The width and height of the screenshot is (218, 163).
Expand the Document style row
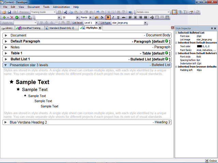(6, 35)
